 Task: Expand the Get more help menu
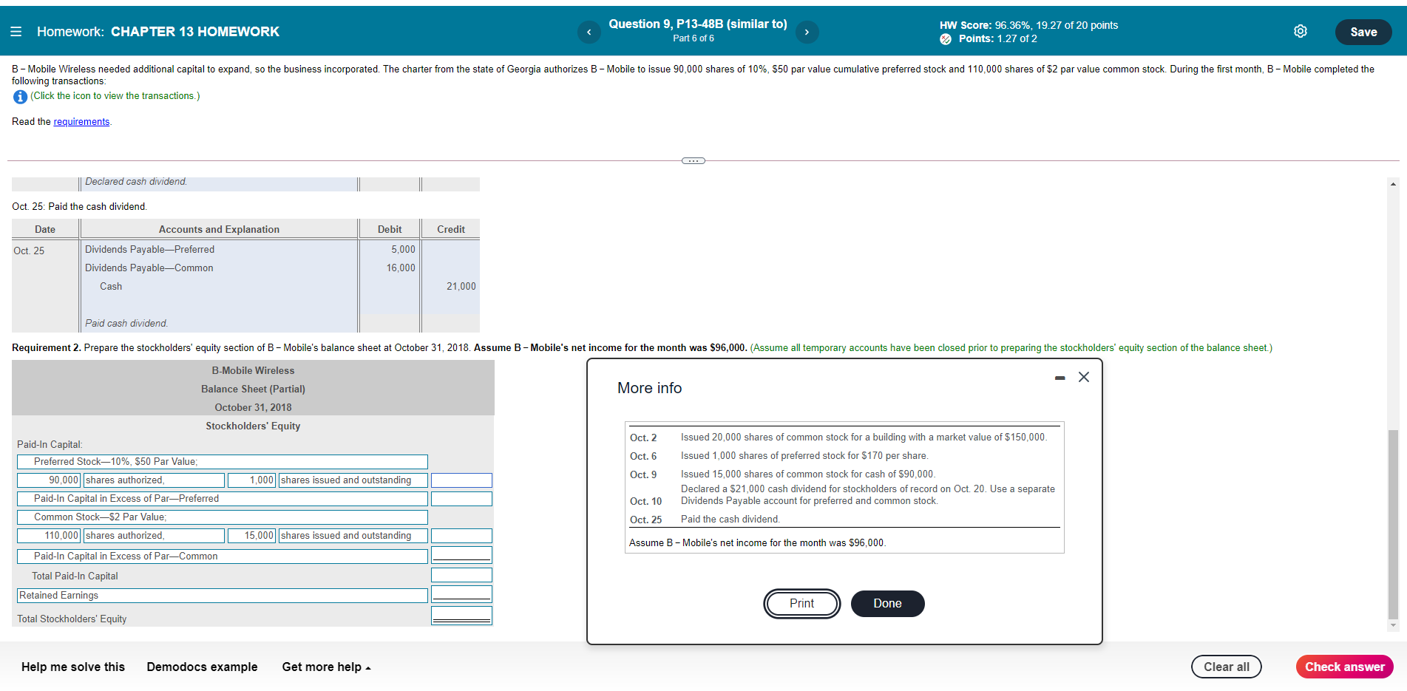point(326,667)
